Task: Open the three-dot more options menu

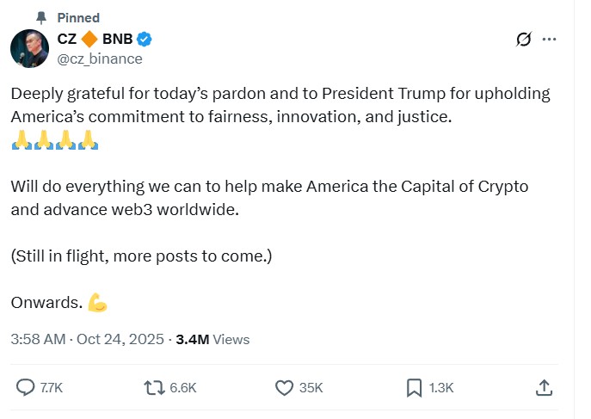Action: [x=550, y=40]
